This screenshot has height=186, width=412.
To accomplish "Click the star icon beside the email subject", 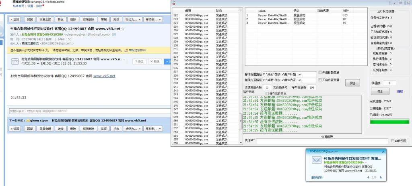I will [123, 29].
